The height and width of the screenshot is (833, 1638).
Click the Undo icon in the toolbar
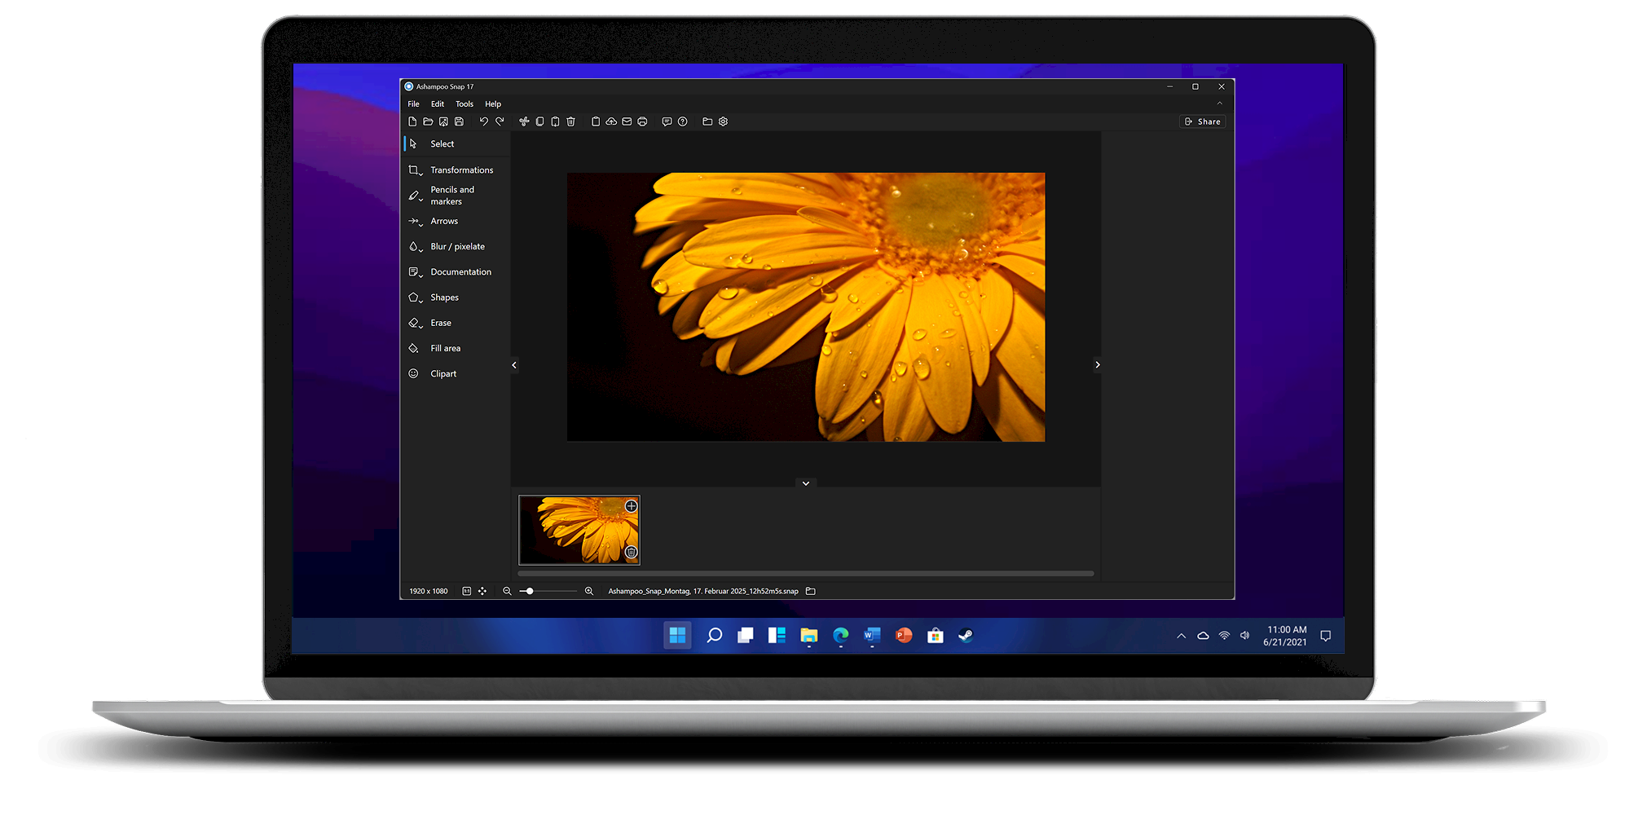click(483, 121)
